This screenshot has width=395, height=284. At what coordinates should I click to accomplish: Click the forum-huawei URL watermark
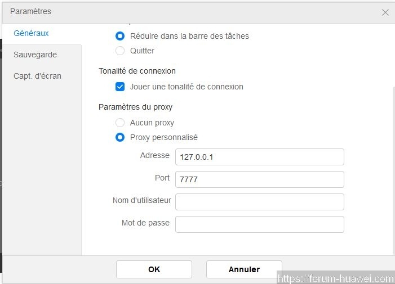(x=335, y=278)
